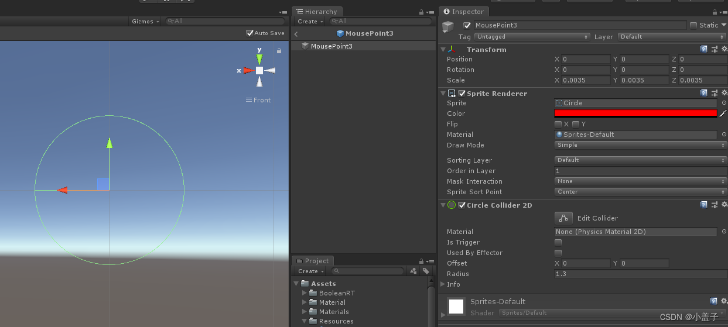Collapse the Circle Collider 2D foldout
This screenshot has height=327, width=728.
(443, 205)
